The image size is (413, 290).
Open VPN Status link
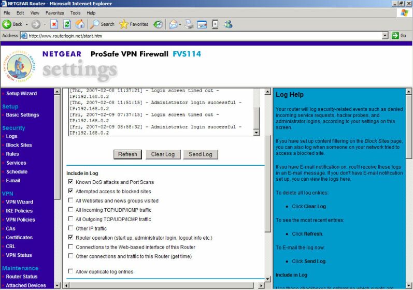(x=19, y=255)
